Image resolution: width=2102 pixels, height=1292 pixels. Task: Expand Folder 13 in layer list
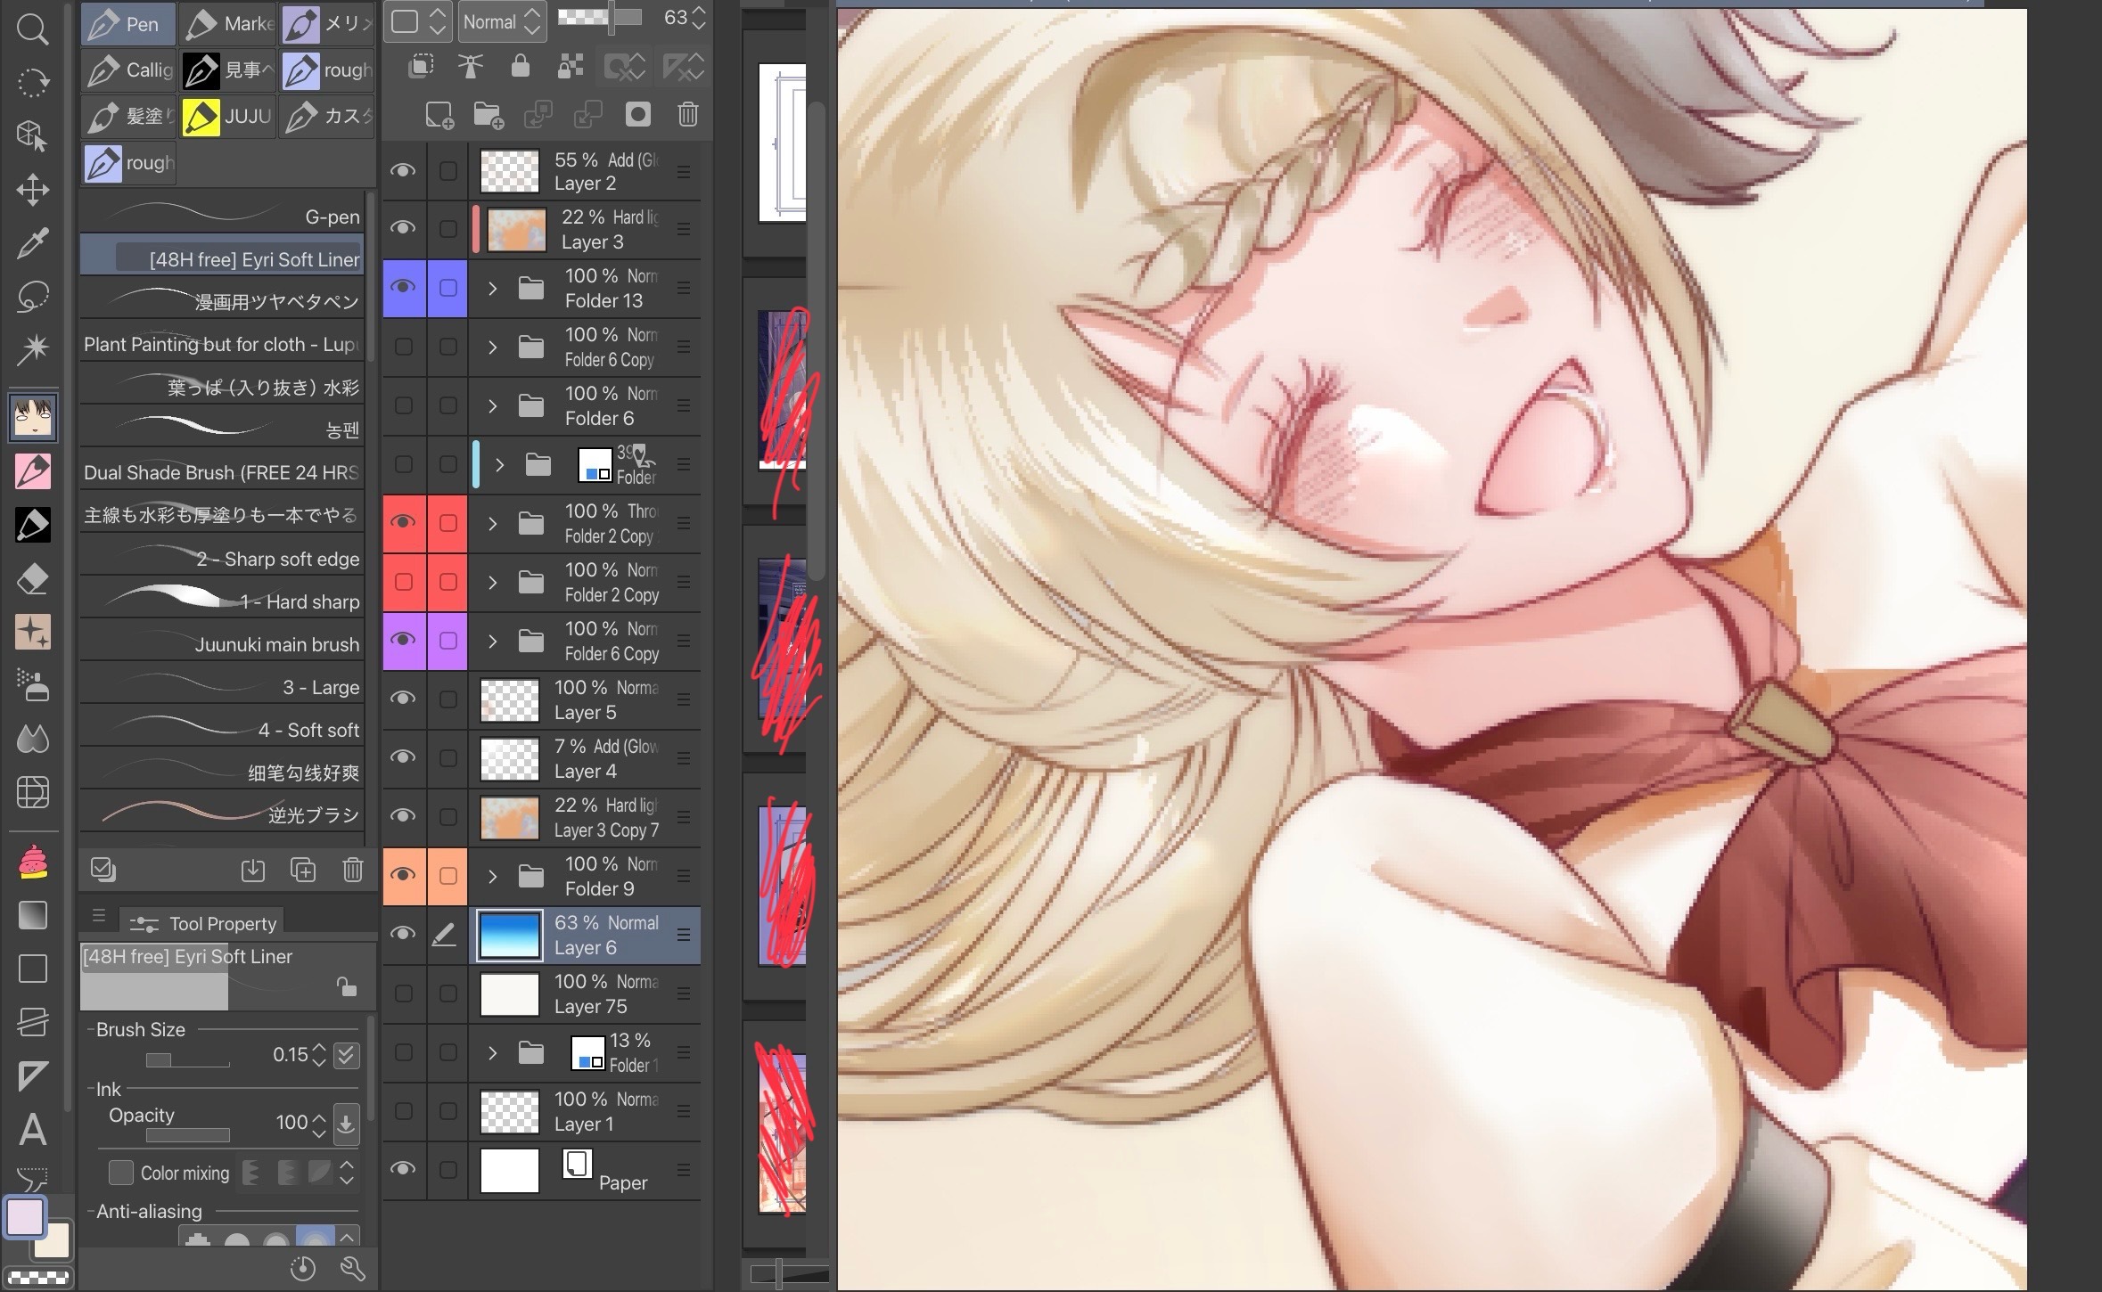[x=492, y=289]
